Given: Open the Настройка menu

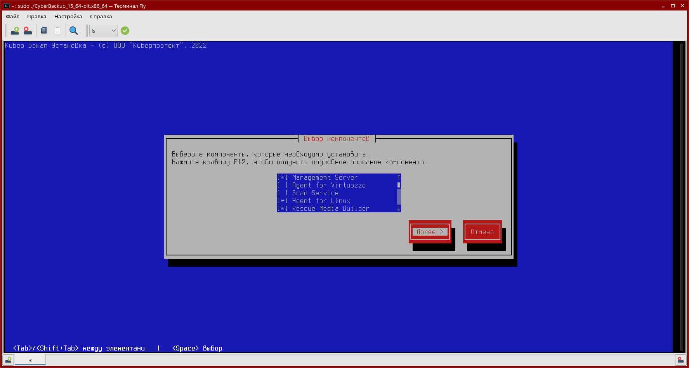Looking at the screenshot, I should coord(68,16).
